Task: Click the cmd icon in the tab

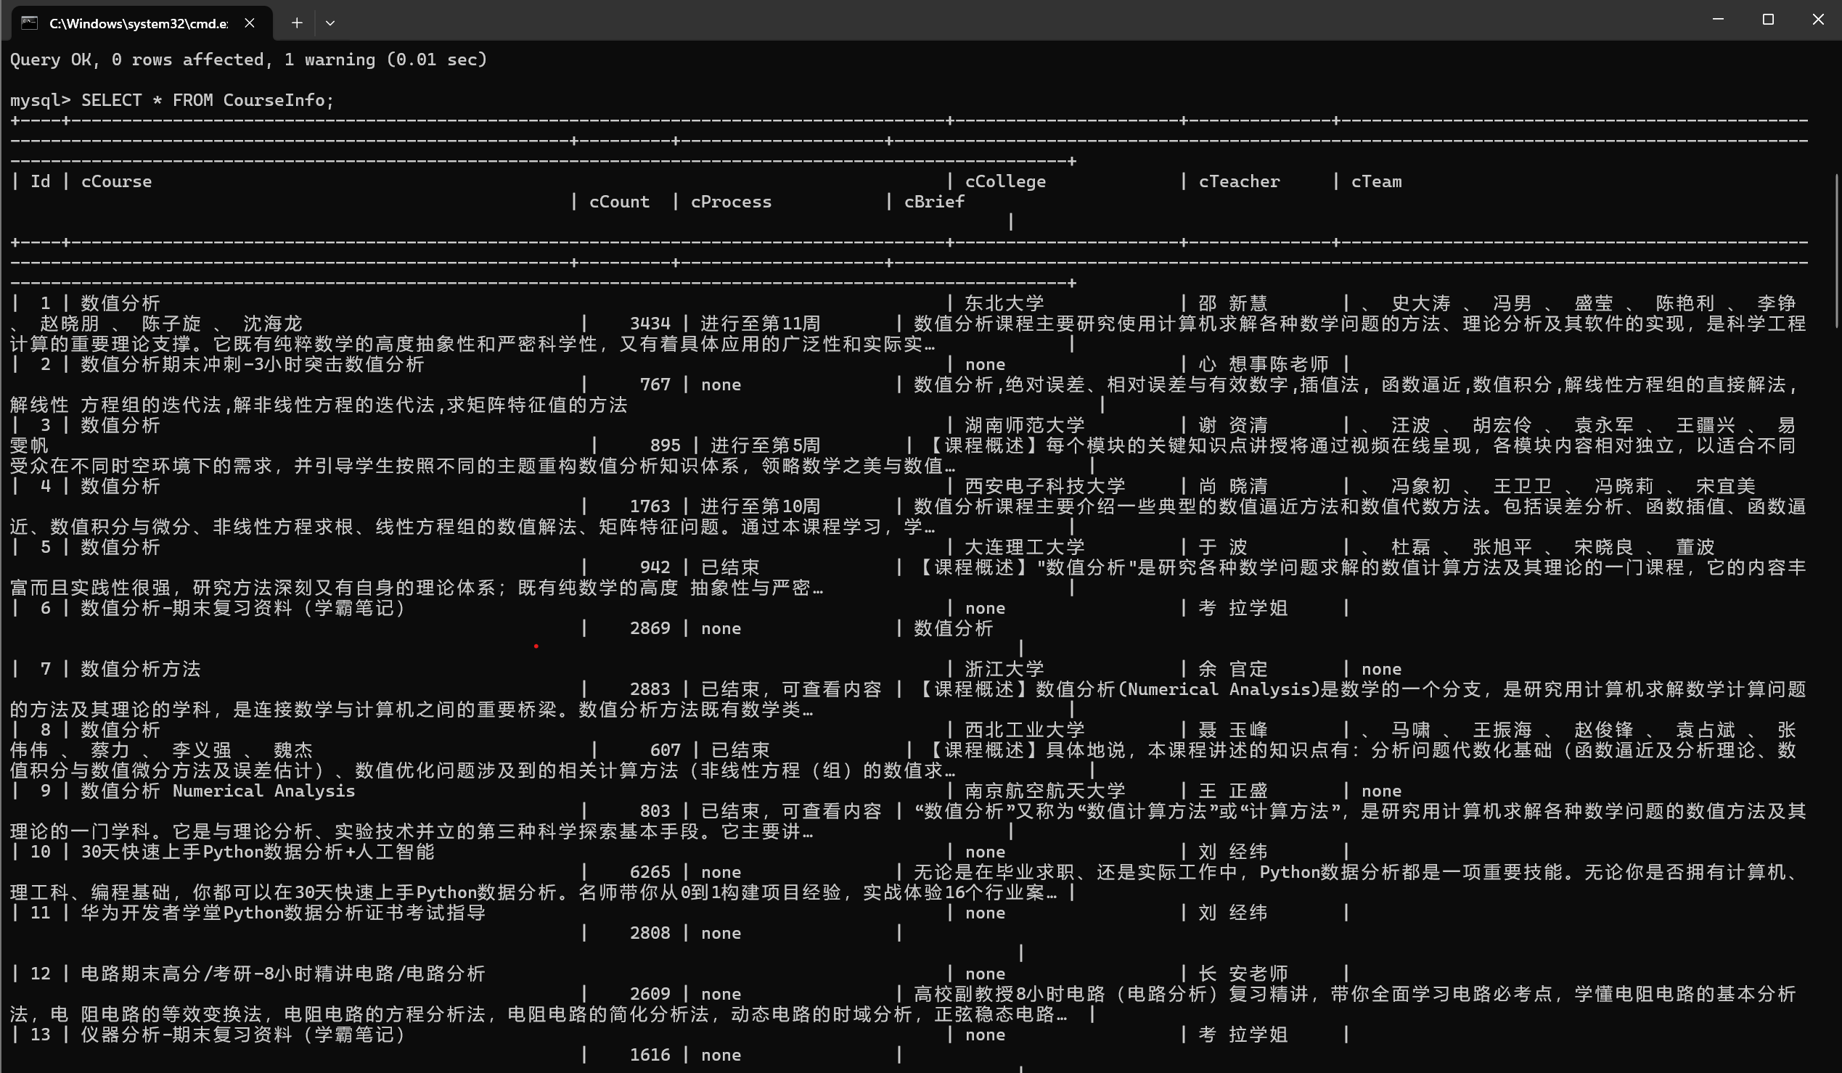Action: [x=29, y=22]
